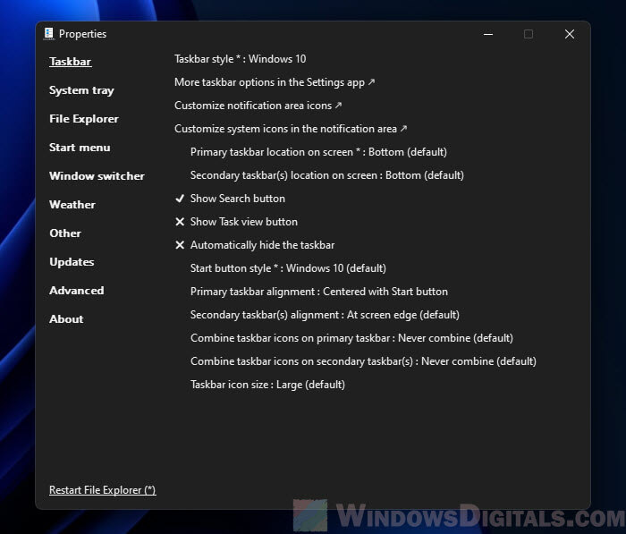Go to Window switcher settings
This screenshot has width=626, height=534.
click(97, 176)
